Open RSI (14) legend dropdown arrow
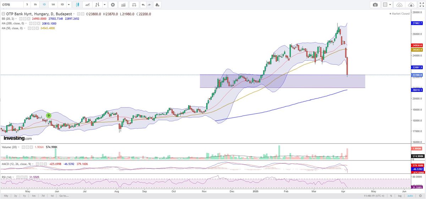Viewport: 426px width, 199px height. coord(13,177)
